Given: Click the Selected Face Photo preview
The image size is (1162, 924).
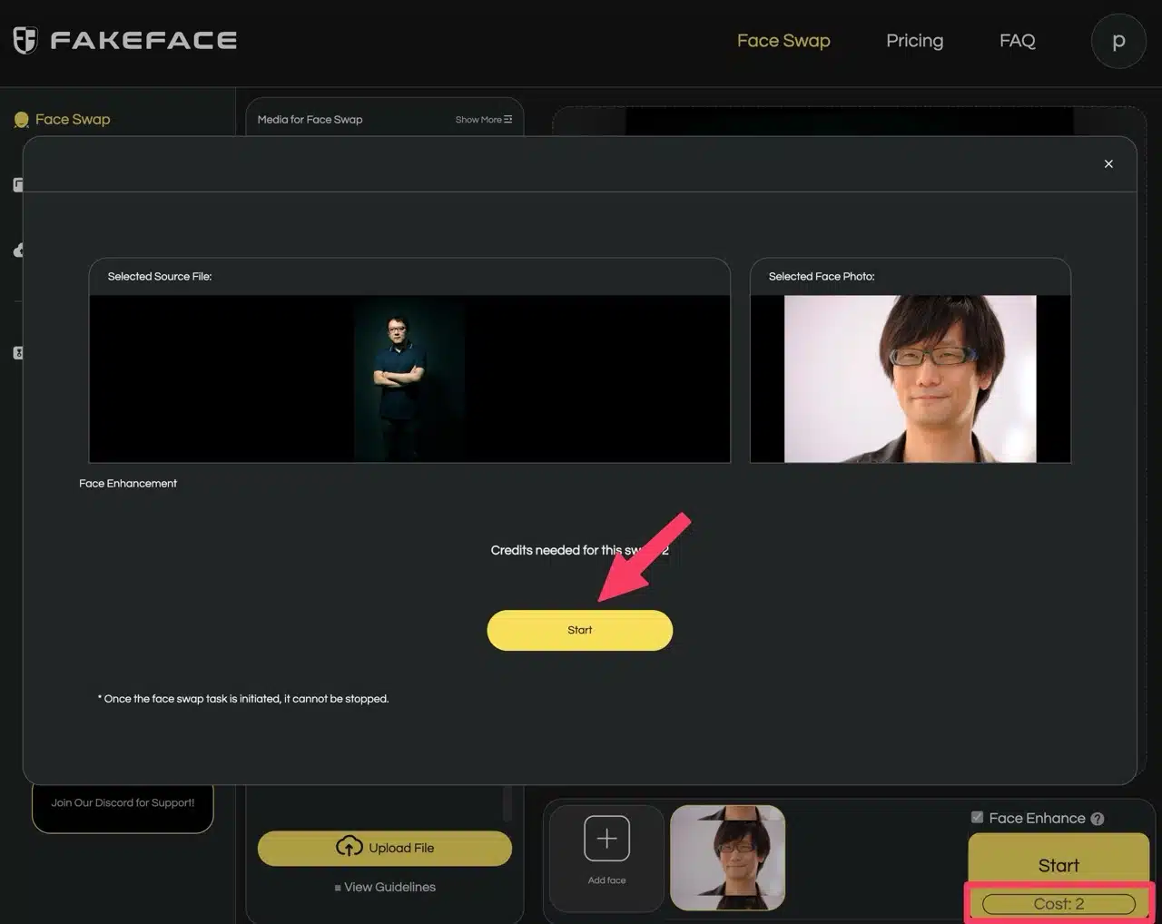Looking at the screenshot, I should [x=910, y=378].
